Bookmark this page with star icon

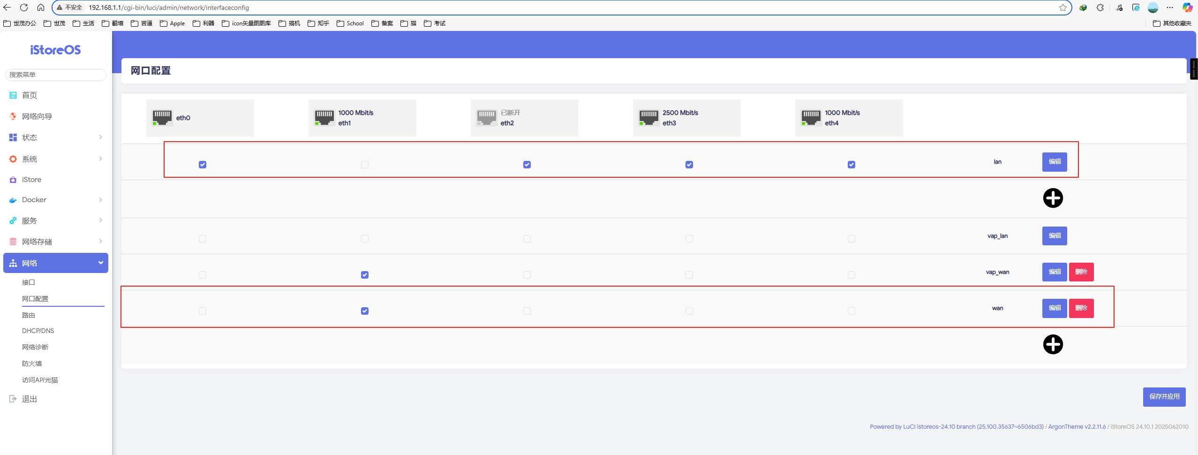(x=1062, y=8)
